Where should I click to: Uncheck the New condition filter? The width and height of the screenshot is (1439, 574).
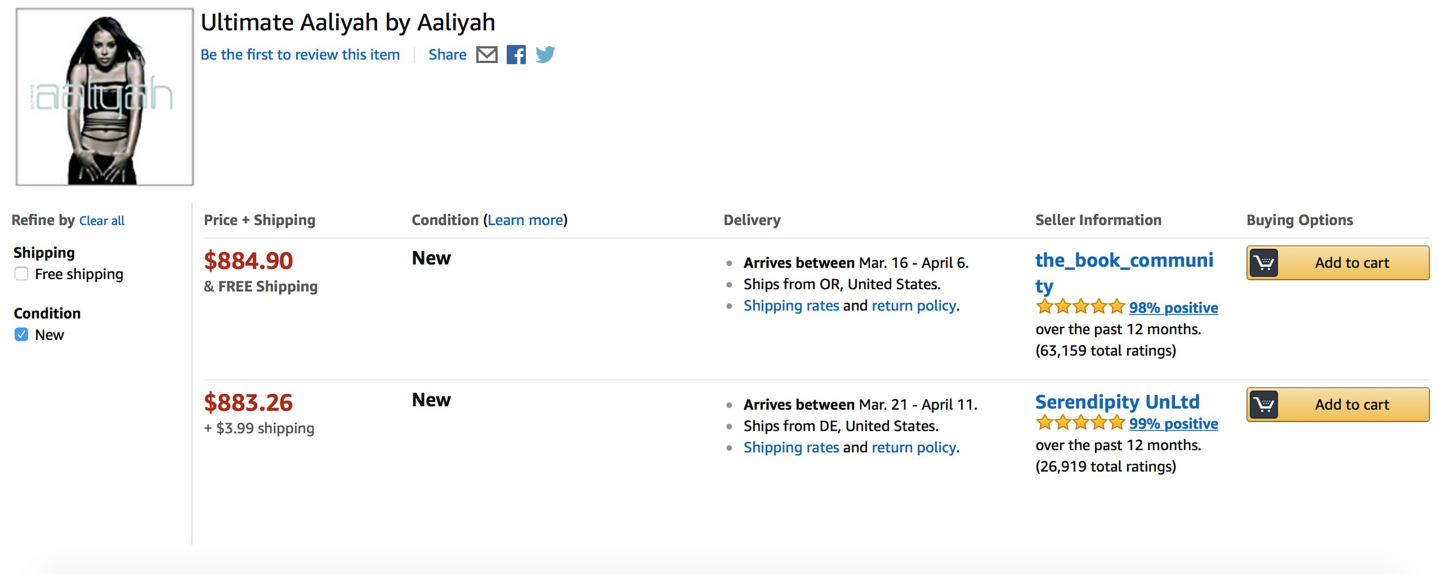21,335
